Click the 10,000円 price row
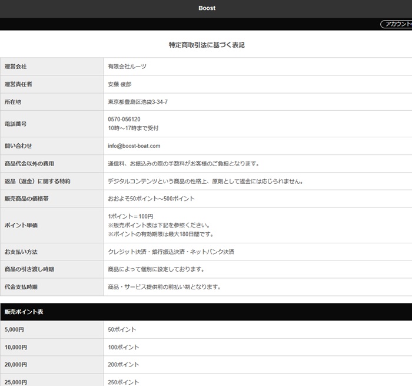Viewport: 412px width, 386px height. [x=16, y=347]
